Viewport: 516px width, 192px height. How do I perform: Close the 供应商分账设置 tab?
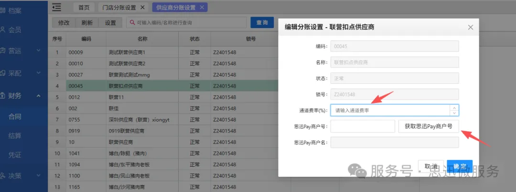click(x=202, y=7)
